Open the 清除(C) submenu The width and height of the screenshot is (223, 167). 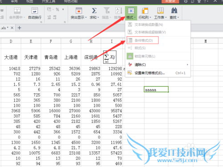coord(158,65)
